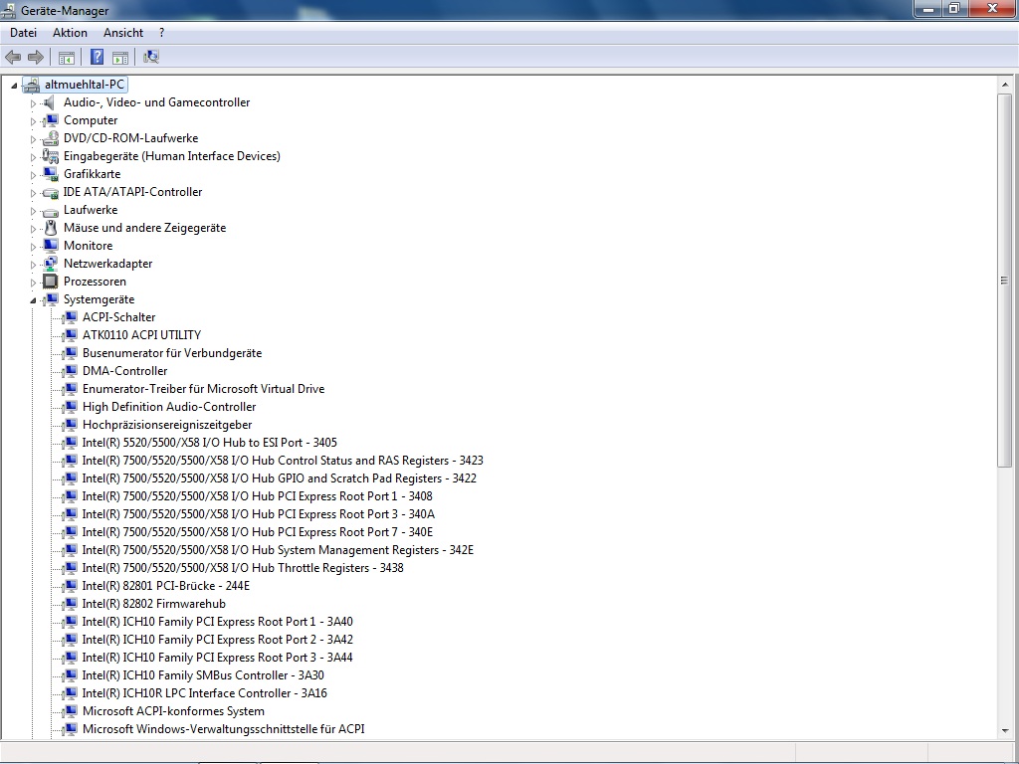Click the Forward arrow toolbar icon

pos(36,57)
